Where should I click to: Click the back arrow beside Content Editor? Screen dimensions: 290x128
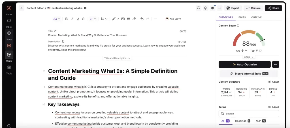pyautogui.click(x=22, y=8)
